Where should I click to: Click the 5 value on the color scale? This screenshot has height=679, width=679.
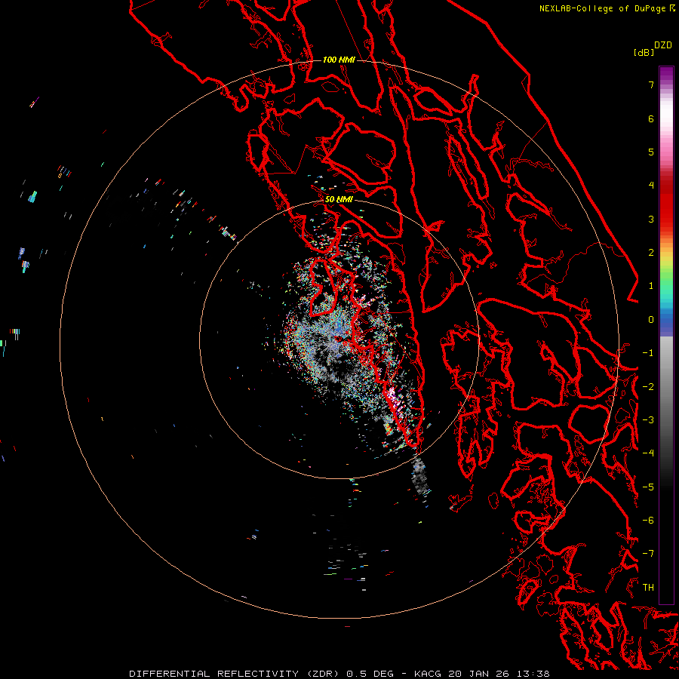pyautogui.click(x=651, y=152)
